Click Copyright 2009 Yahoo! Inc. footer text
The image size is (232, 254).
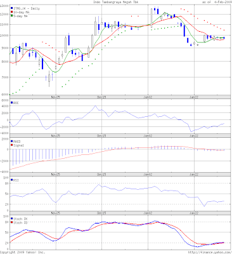[23, 252]
